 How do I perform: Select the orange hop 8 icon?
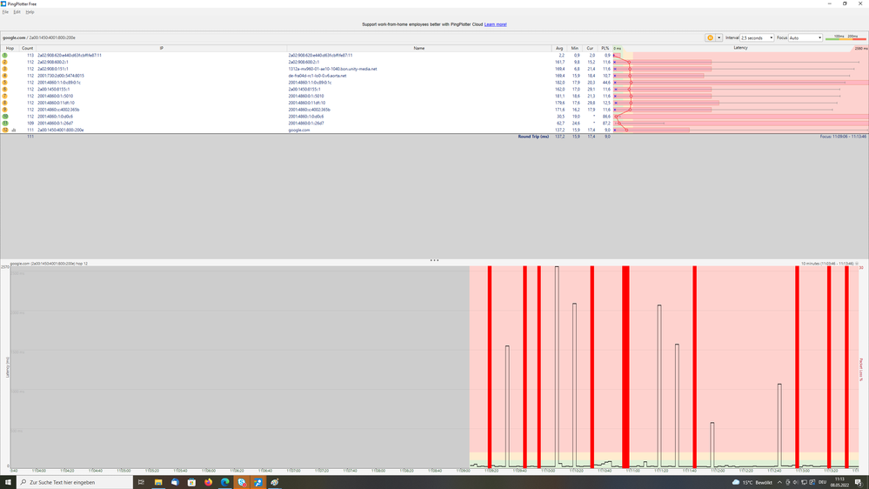5,103
